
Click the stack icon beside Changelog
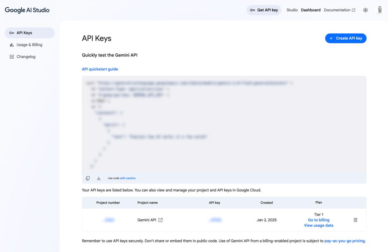(x=12, y=57)
